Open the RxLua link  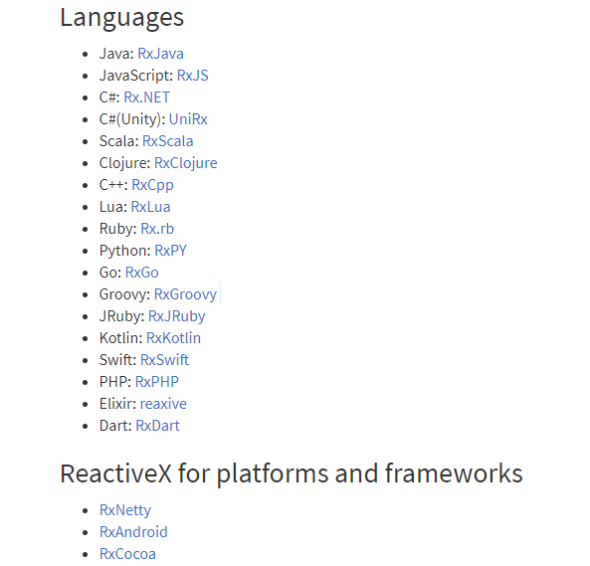click(x=150, y=207)
